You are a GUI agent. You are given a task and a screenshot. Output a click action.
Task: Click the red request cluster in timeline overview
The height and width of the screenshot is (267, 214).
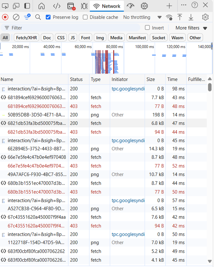[104, 62]
